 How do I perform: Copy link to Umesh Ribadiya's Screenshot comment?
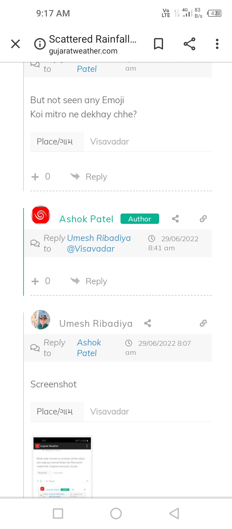(203, 323)
